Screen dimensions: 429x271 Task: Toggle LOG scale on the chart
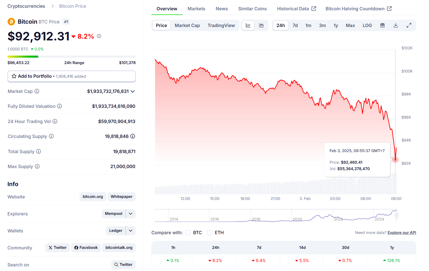pos(367,25)
